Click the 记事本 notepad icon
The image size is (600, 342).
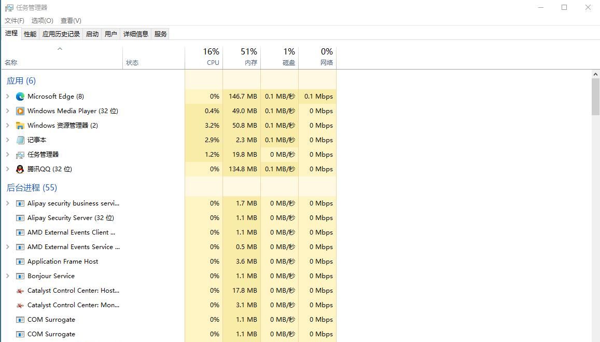pos(20,140)
